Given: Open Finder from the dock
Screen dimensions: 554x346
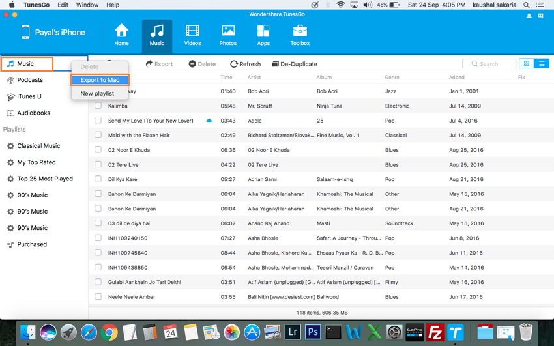Looking at the screenshot, I should click(x=27, y=332).
